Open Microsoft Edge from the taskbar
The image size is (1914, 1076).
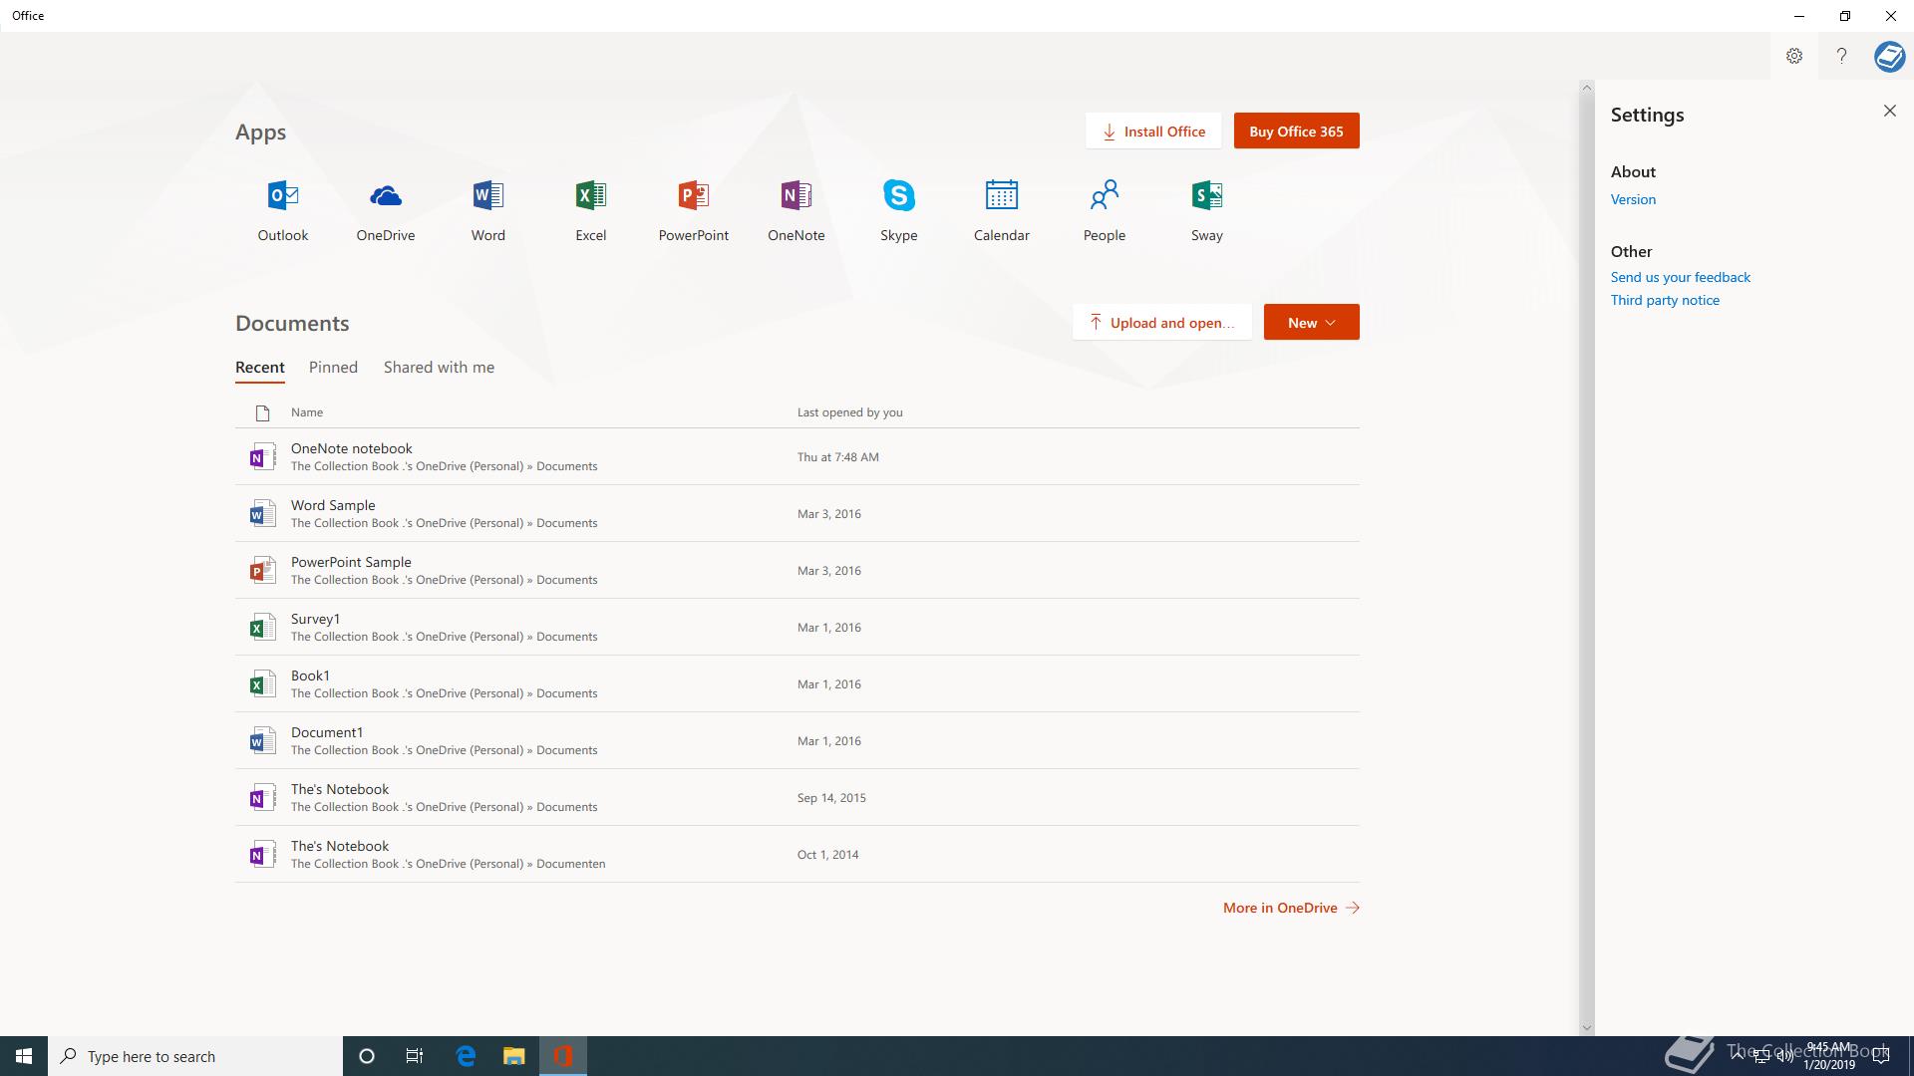tap(466, 1056)
